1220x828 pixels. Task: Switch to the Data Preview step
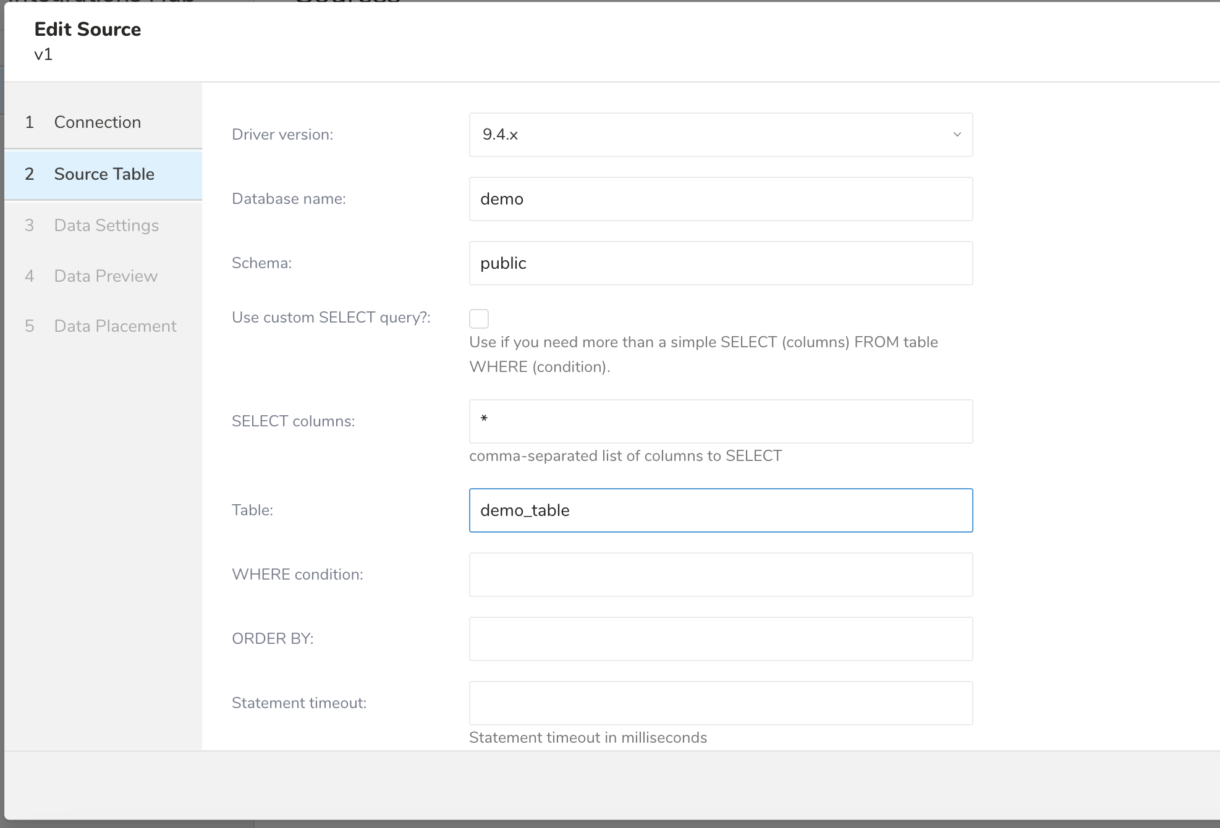click(106, 276)
